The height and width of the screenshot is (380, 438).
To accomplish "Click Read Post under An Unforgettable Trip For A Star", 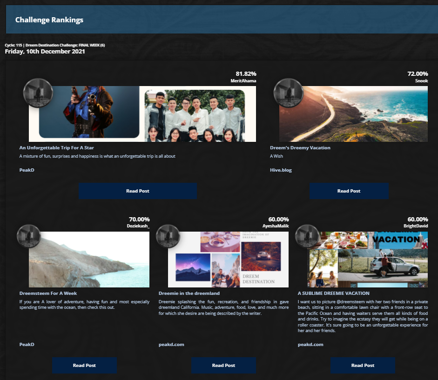I will pyautogui.click(x=138, y=191).
